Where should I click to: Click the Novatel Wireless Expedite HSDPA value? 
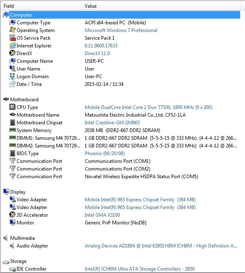(x=142, y=177)
